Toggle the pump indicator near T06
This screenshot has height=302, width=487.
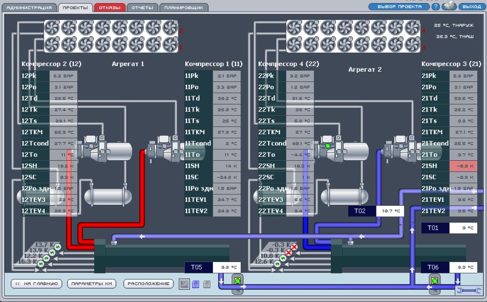(x=435, y=281)
